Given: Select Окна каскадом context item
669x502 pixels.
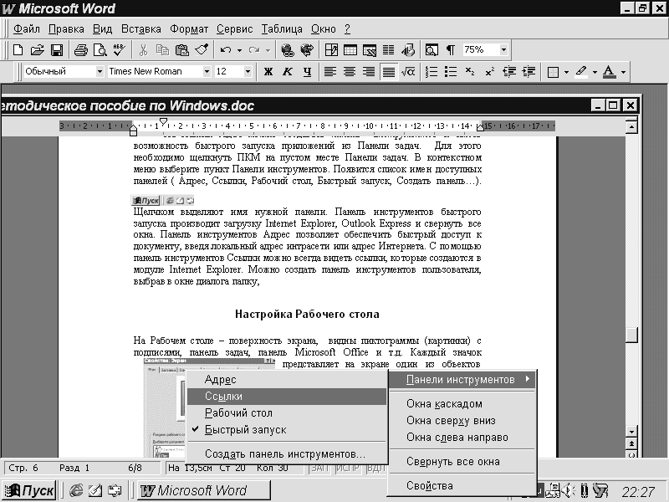Looking at the screenshot, I should [x=462, y=404].
